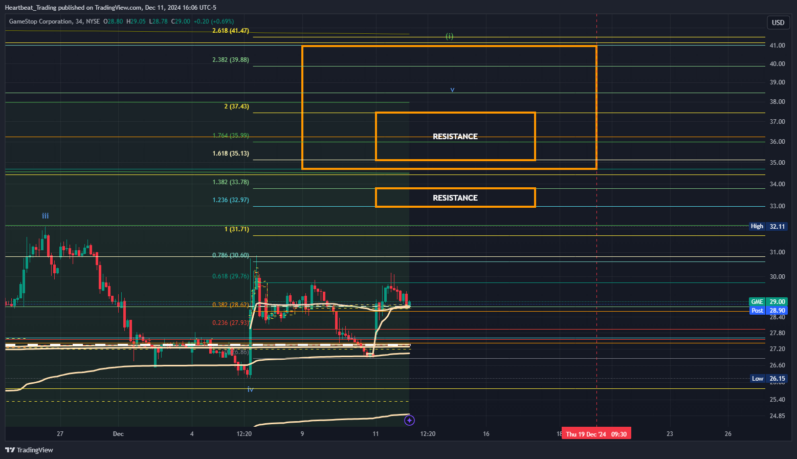Select the 0.236 (27.93) Fibonacci label
This screenshot has width=797, height=459.
[231, 323]
